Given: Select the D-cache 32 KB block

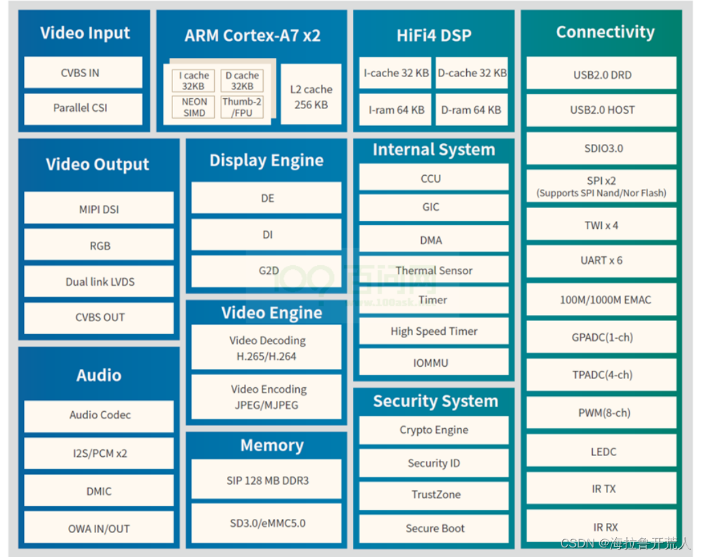Looking at the screenshot, I should click(x=472, y=72).
